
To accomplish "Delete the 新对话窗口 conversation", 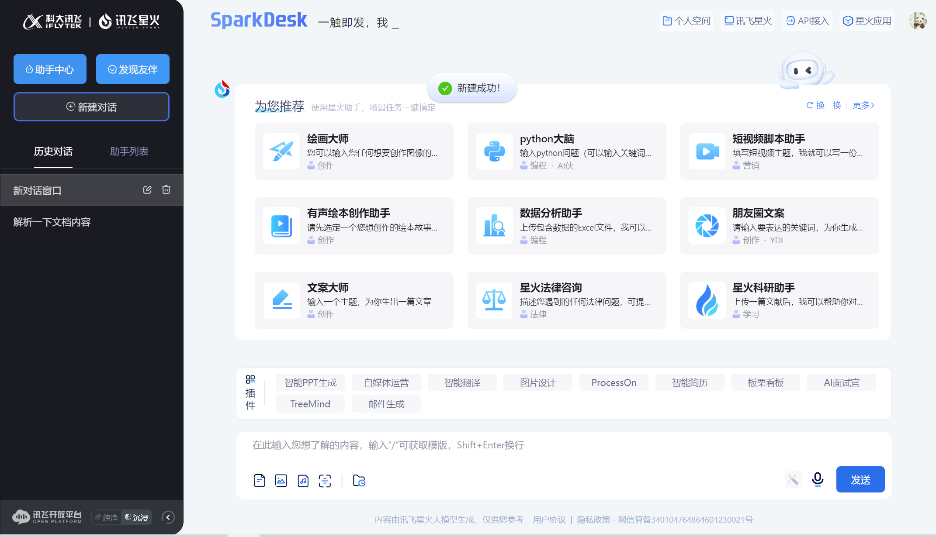I will 166,190.
